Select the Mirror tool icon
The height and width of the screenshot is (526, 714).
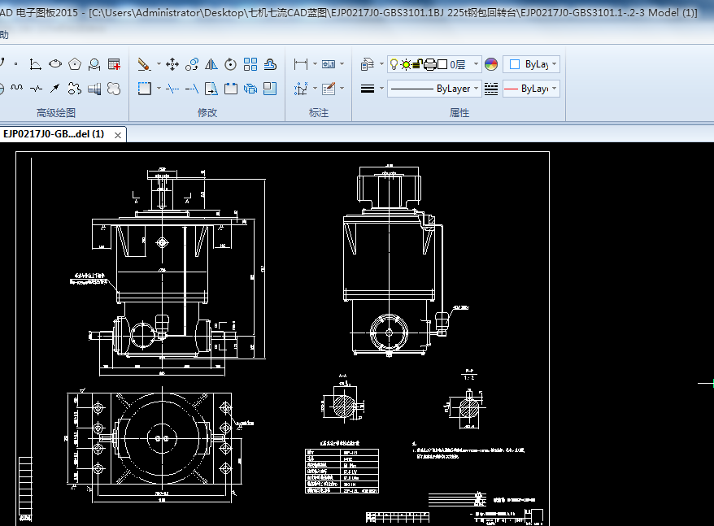point(211,64)
